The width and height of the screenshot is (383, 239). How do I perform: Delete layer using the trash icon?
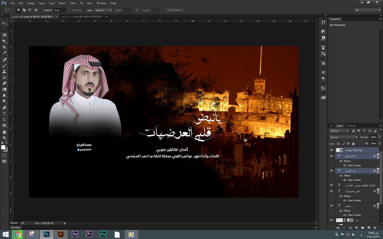(x=375, y=228)
